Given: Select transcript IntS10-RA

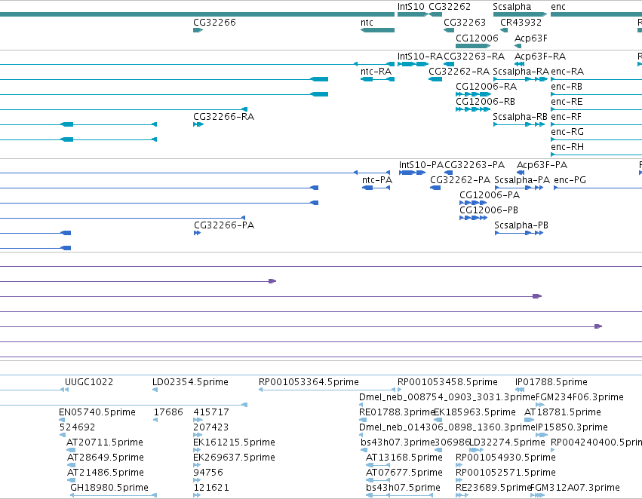Looking at the screenshot, I should [420, 56].
